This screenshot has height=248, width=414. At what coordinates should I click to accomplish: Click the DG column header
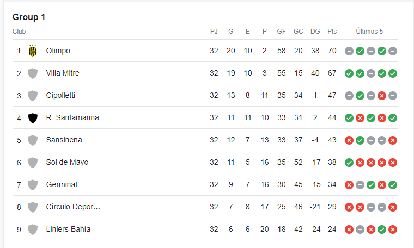(x=315, y=32)
